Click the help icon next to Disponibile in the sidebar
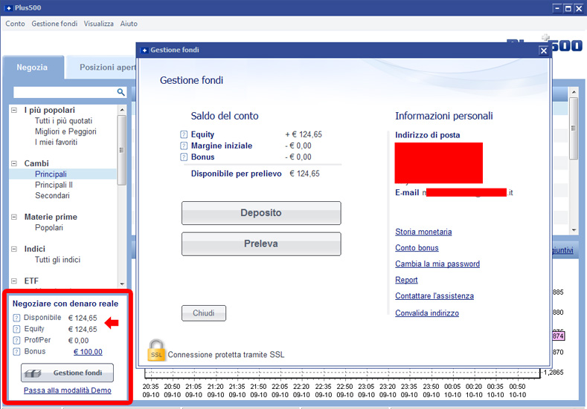 (16, 318)
